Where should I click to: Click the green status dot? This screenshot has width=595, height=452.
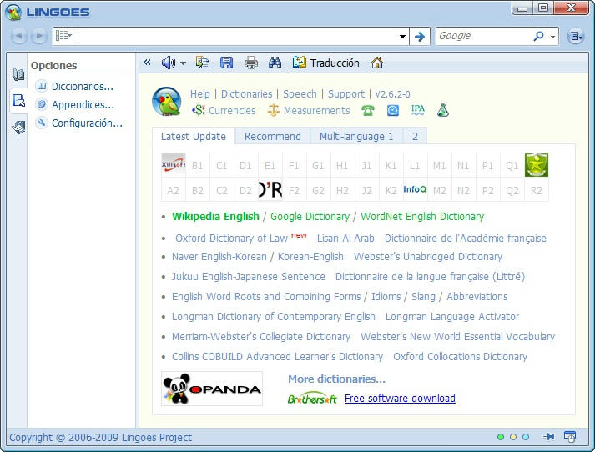click(501, 437)
